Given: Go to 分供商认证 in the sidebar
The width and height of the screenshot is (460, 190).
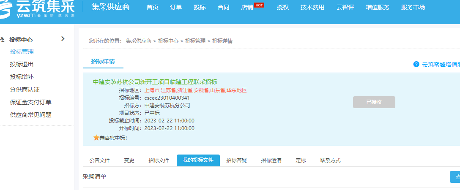Looking at the screenshot, I should tap(25, 90).
